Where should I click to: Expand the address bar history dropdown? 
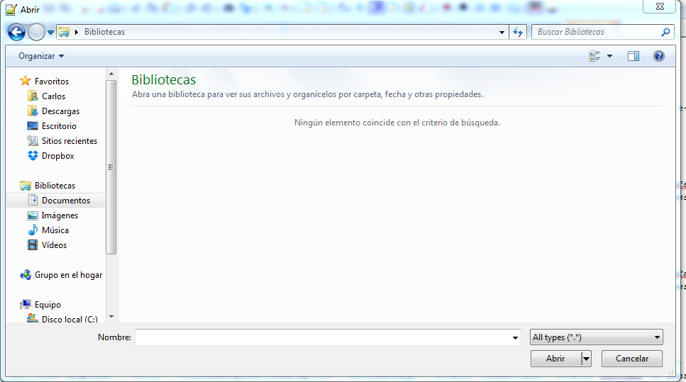502,32
